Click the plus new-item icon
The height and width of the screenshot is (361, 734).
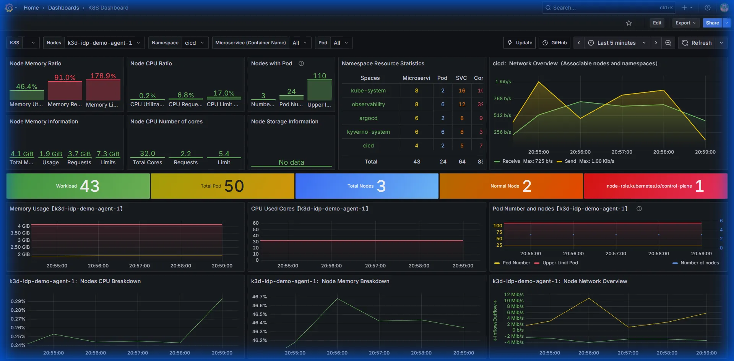687,8
